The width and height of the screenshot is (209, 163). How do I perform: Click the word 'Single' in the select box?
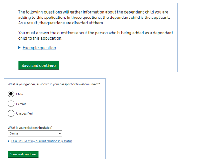(14, 133)
